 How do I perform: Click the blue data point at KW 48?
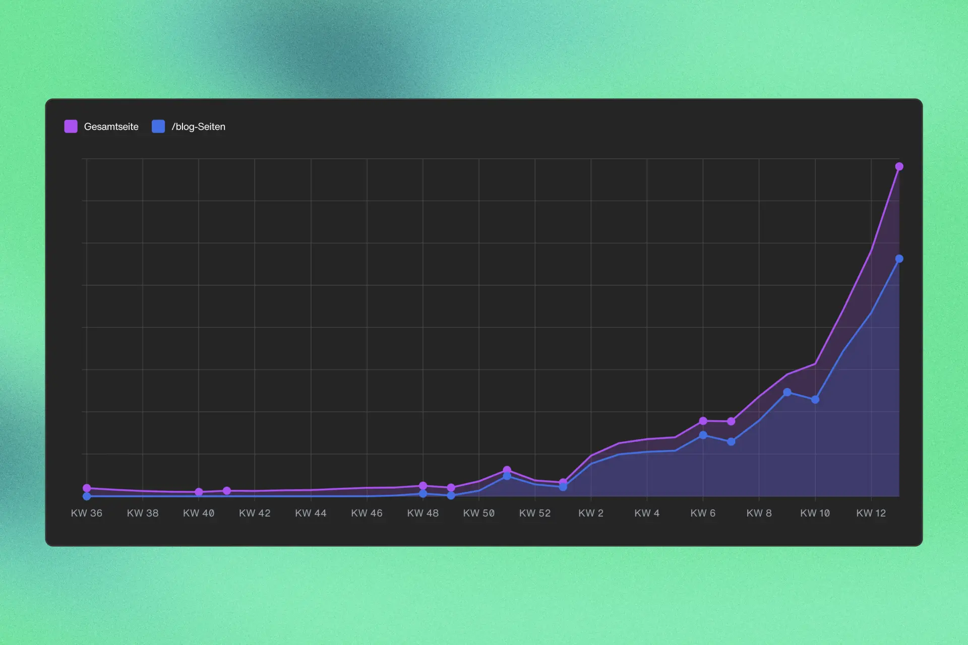[x=423, y=494]
